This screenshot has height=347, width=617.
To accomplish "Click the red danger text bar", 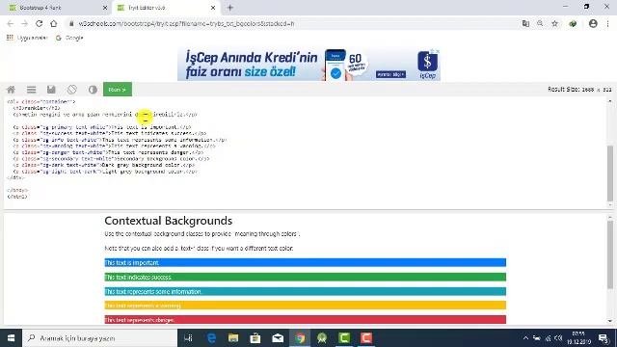I will click(306, 320).
